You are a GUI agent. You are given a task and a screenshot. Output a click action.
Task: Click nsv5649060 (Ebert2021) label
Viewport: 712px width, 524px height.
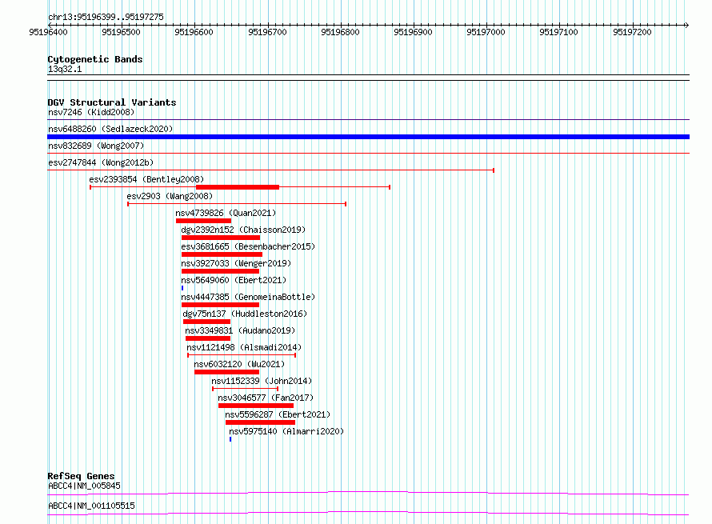click(234, 280)
